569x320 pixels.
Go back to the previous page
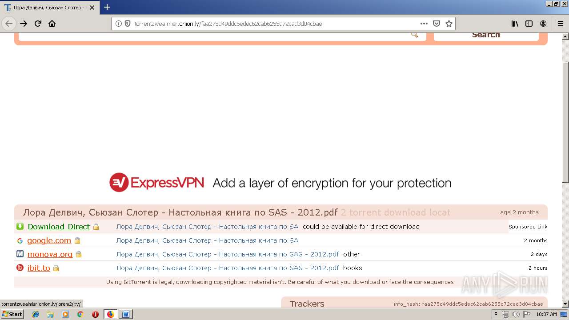pyautogui.click(x=8, y=24)
